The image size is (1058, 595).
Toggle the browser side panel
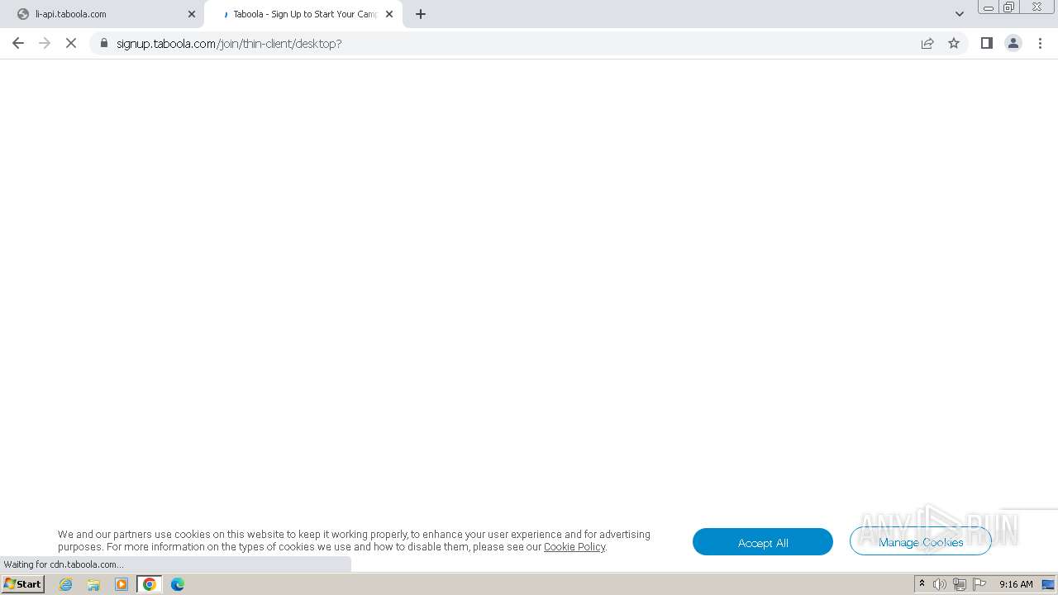point(986,43)
